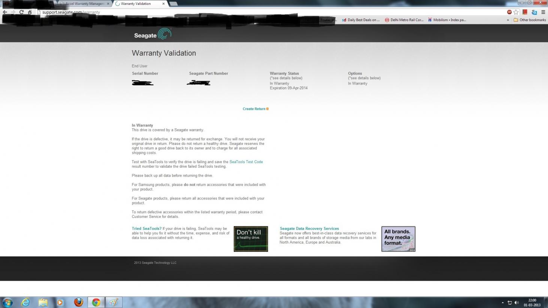
Task: Close the Warranty Validation tab
Action: coord(163,4)
